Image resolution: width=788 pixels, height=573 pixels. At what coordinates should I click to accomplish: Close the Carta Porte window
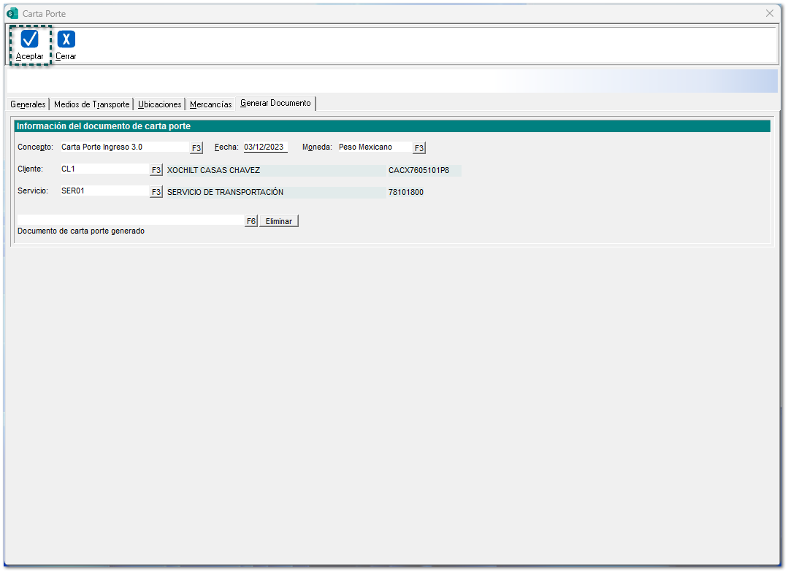pos(769,13)
